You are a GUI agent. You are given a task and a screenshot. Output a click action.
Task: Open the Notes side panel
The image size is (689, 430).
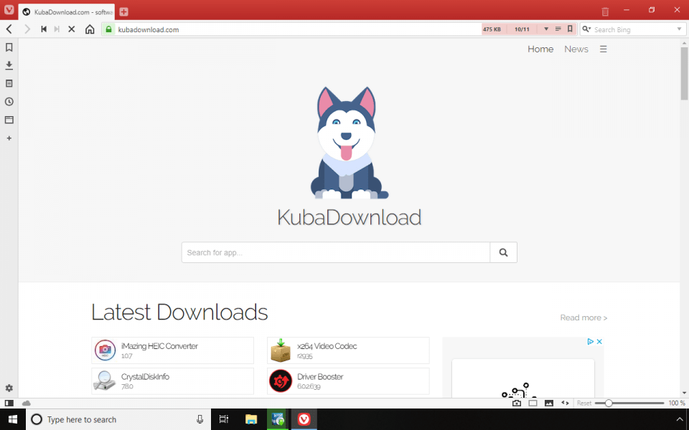tap(9, 83)
